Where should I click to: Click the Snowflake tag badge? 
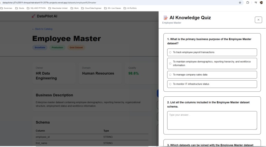(40, 47)
